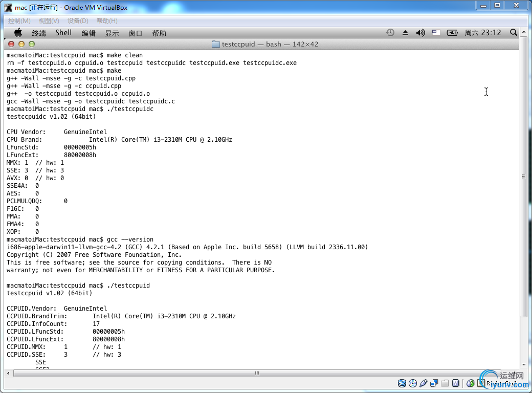Click the 'SSE4A:' output line

click(23, 186)
